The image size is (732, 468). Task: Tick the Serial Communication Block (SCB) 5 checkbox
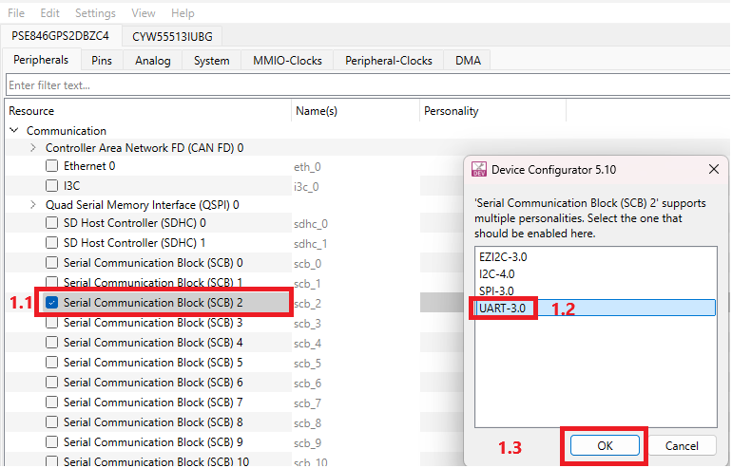52,363
